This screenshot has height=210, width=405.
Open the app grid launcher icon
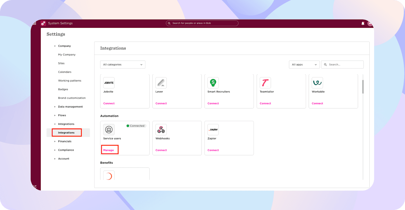[35, 23]
